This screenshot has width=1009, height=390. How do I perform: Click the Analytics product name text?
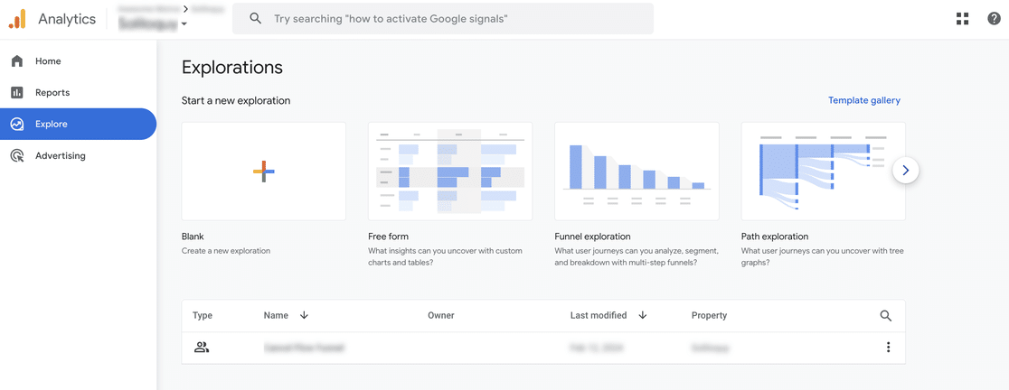pos(67,19)
